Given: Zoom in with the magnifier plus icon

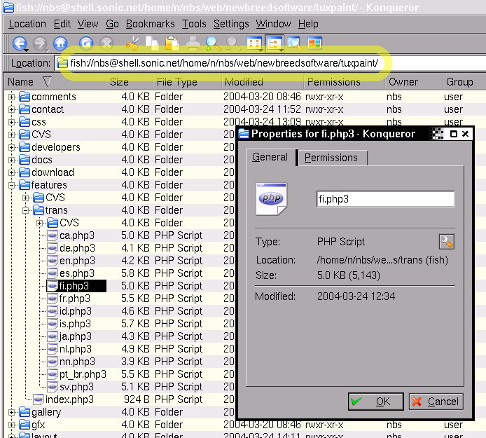Looking at the screenshot, I should 213,43.
